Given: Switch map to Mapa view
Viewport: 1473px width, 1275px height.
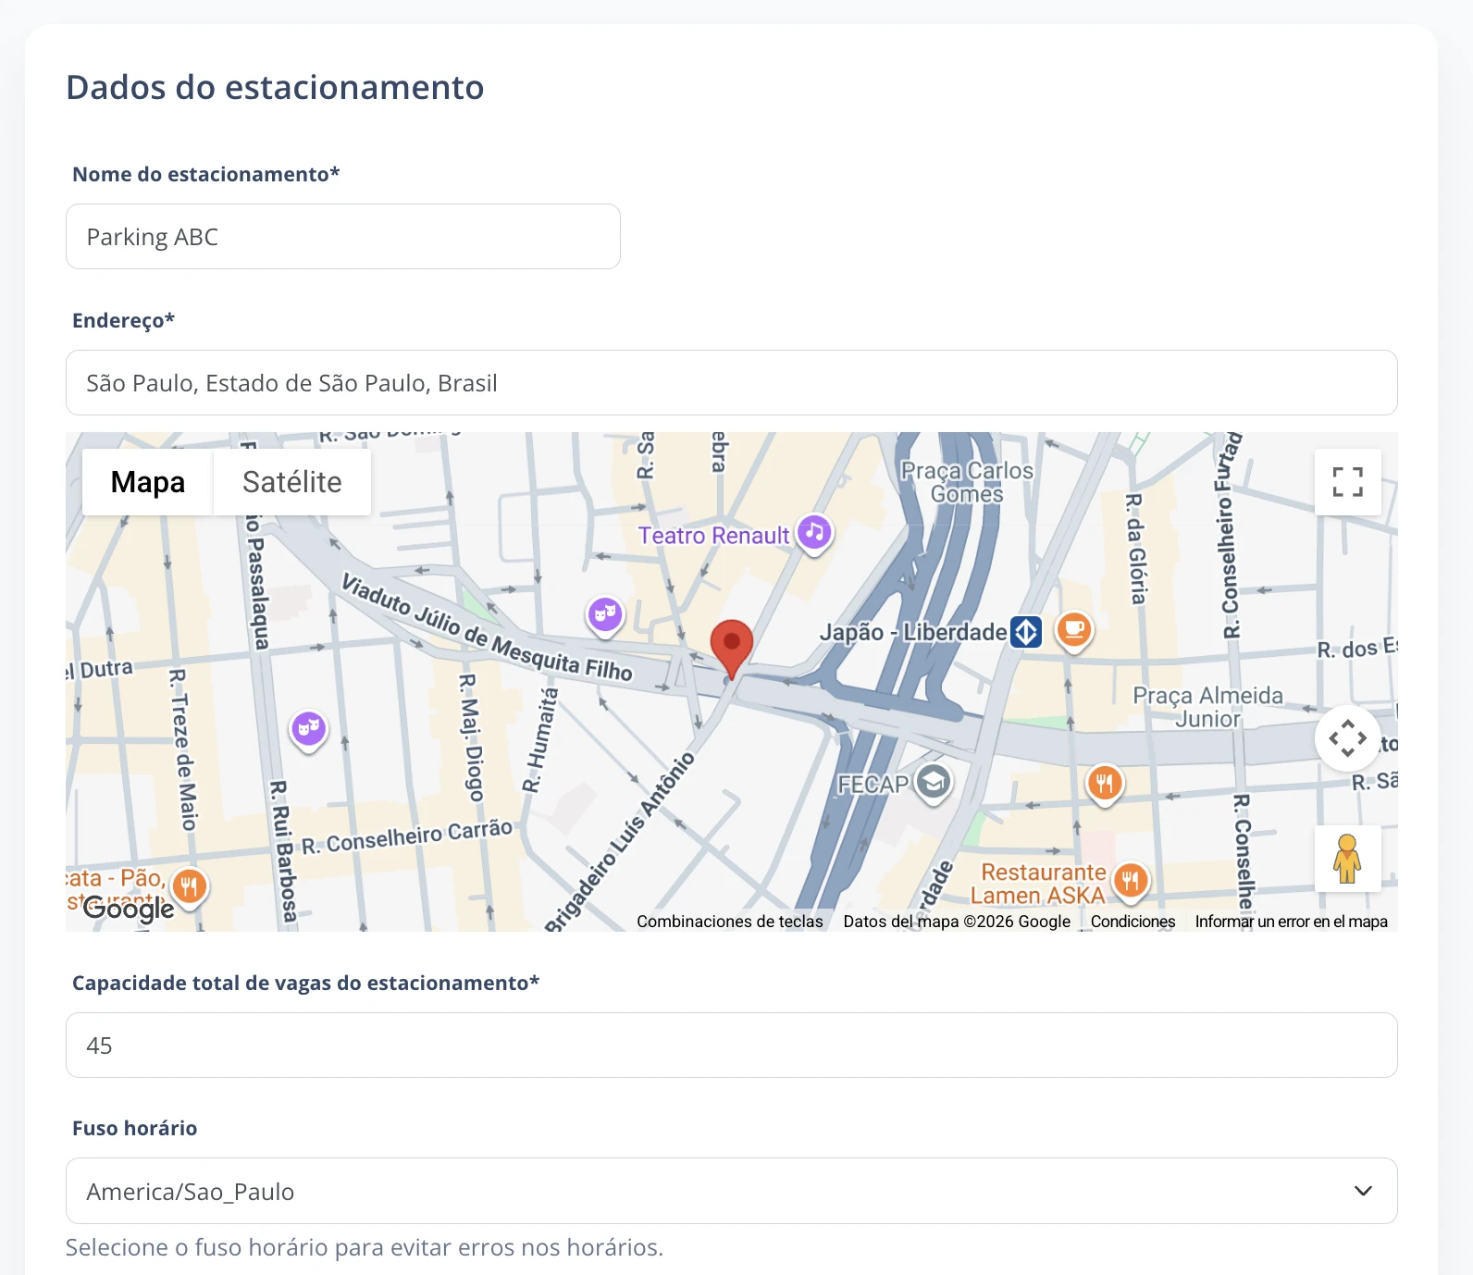Looking at the screenshot, I should [x=147, y=482].
